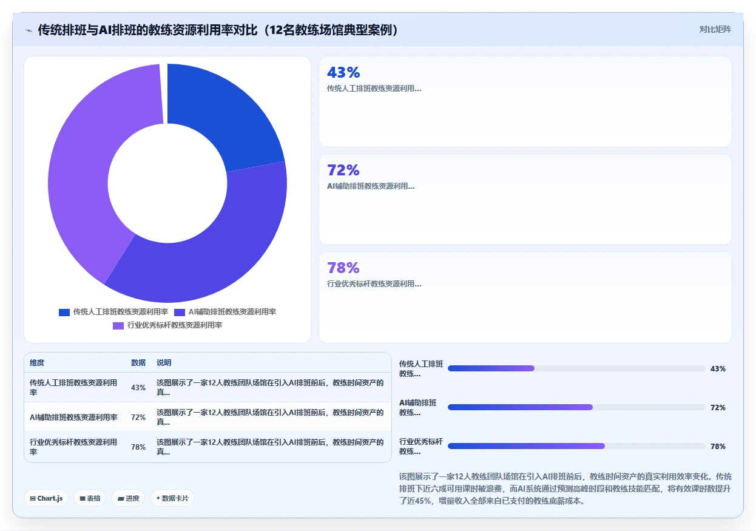This screenshot has width=756, height=531.
Task: Click the card caption AI辅助排班教练资源利用…
Action: pos(371,186)
